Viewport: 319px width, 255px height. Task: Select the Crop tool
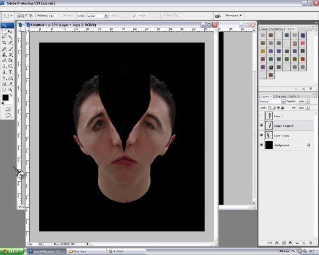point(4,42)
